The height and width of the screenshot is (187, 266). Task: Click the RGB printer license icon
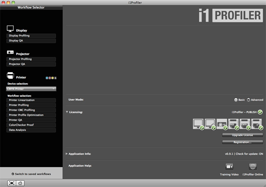(234, 124)
